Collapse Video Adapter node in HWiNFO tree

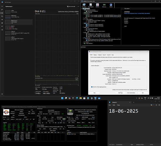[83, 19]
